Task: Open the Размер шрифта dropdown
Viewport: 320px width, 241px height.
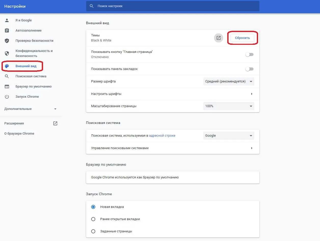Action: click(x=229, y=81)
